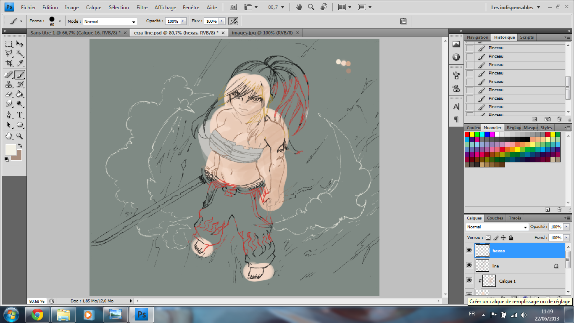Viewport: 574px width, 323px height.
Task: Open background color picker
Action: click(18, 158)
